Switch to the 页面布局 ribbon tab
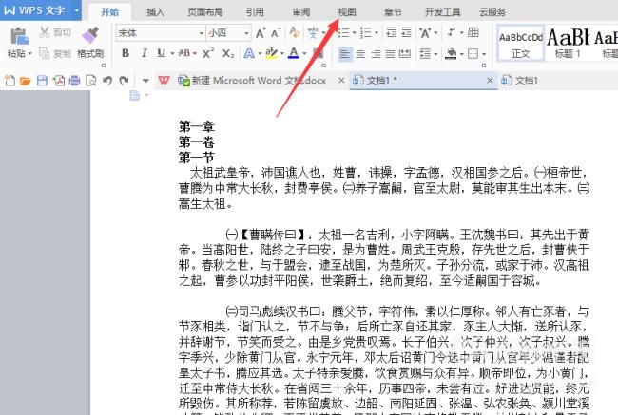This screenshot has height=415, width=618. pos(205,12)
